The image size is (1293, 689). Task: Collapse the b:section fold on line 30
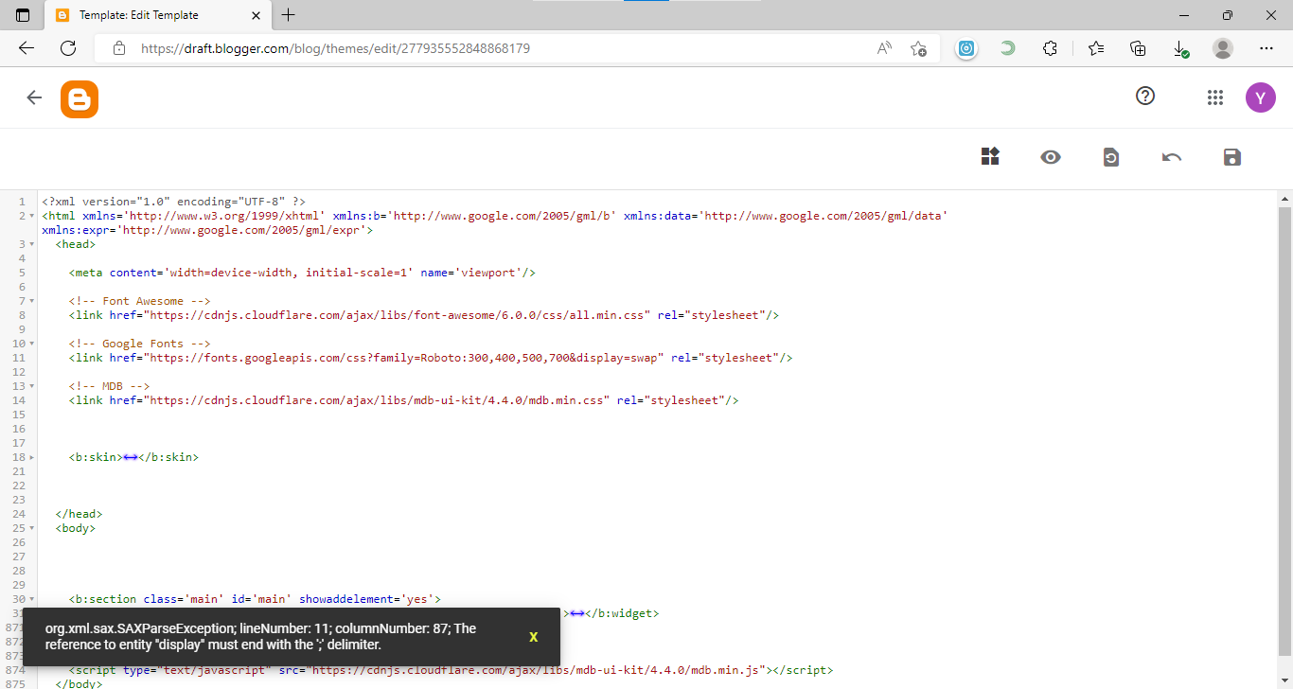point(31,599)
